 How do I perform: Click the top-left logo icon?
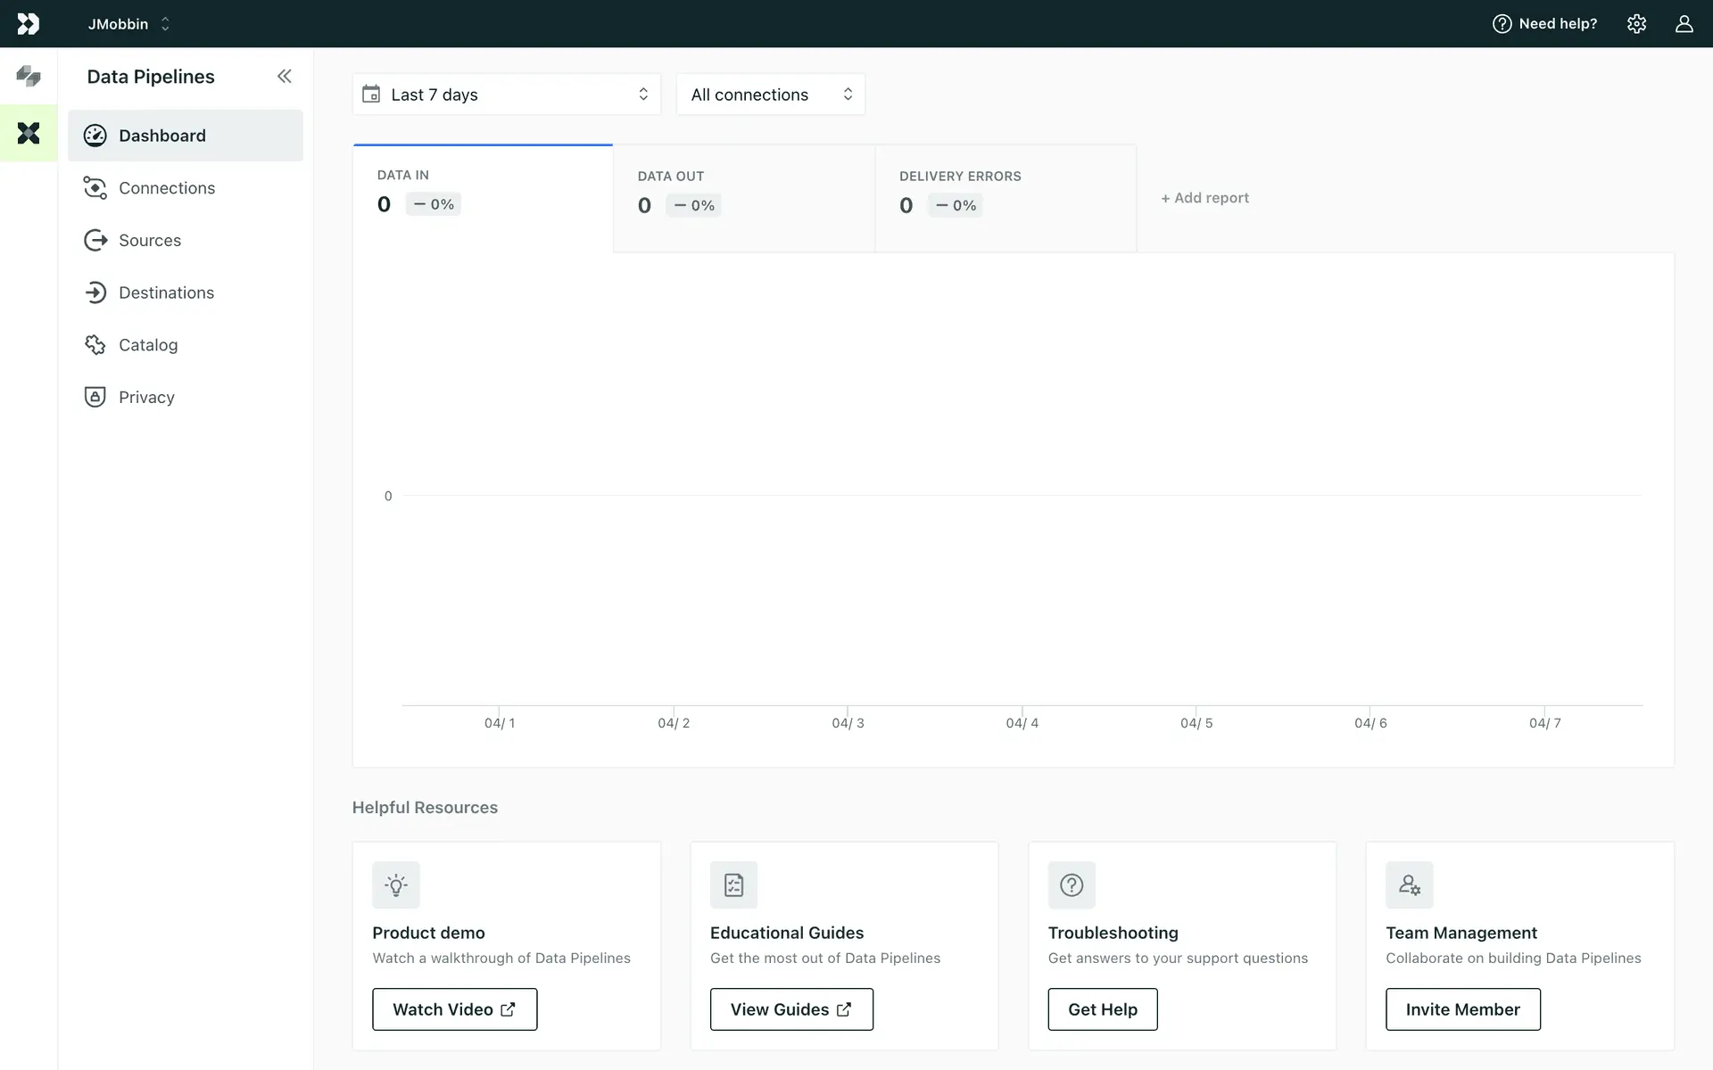29,24
